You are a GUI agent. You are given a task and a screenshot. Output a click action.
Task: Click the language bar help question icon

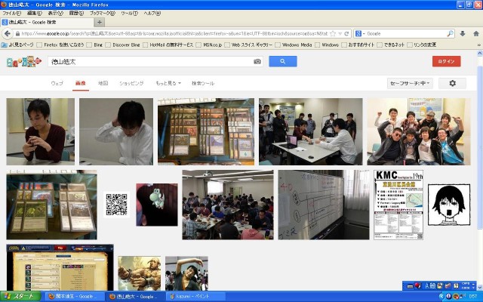click(456, 286)
